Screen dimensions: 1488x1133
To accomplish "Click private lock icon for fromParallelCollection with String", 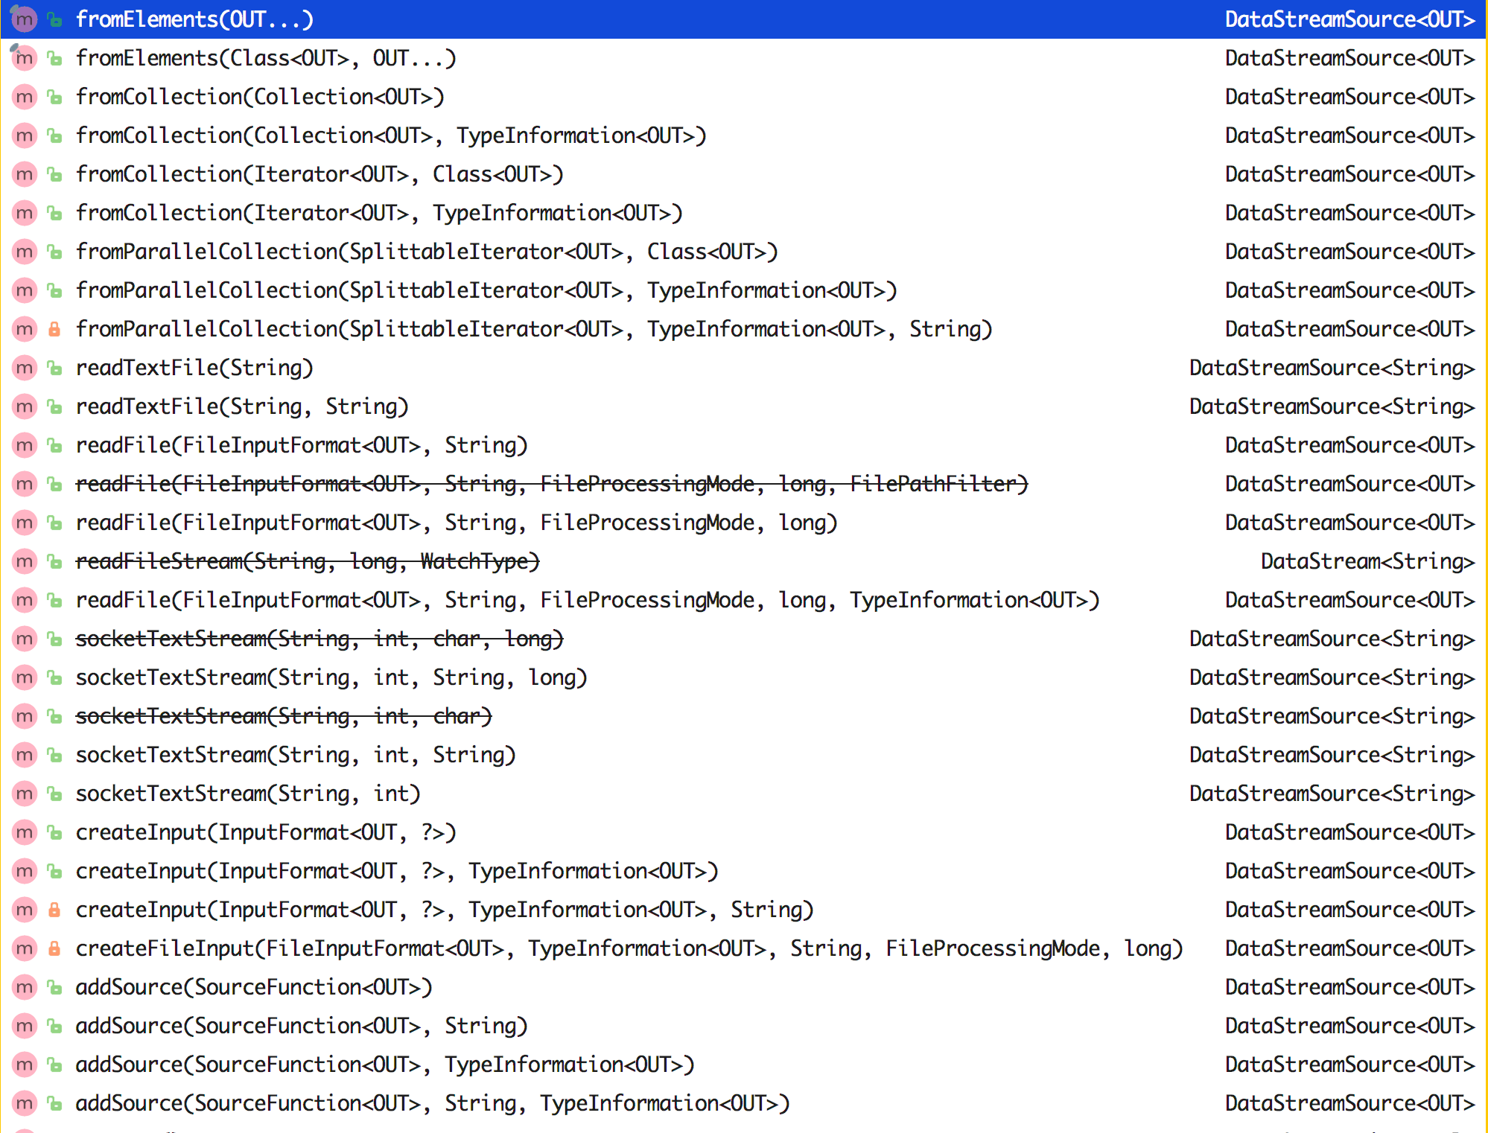I will (54, 329).
